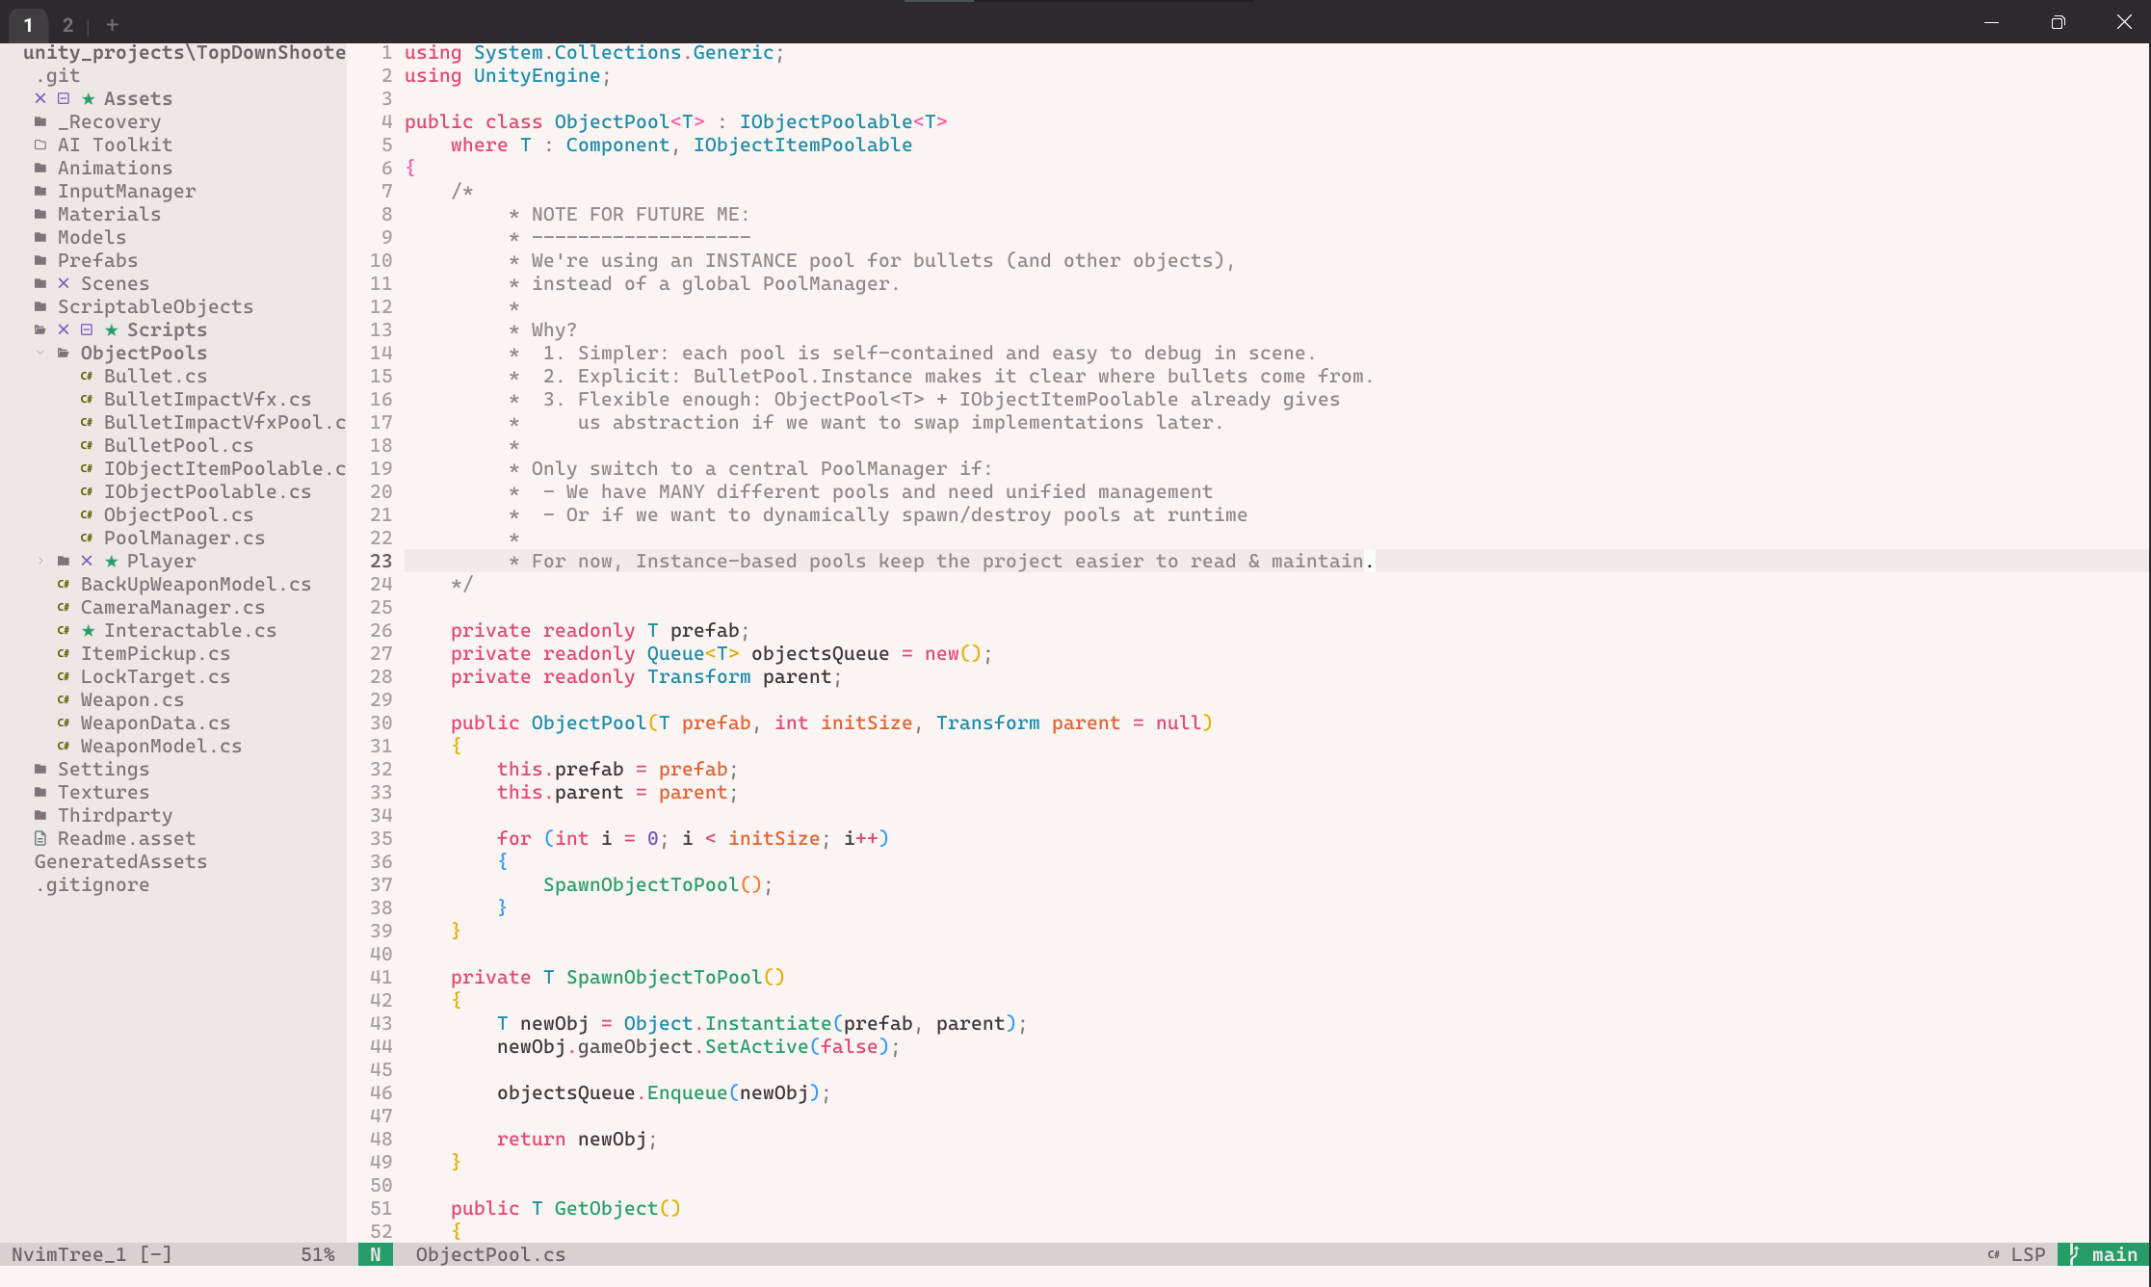Click the 51% position indicator
Screen dimensions: 2151x1287
pos(318,1255)
